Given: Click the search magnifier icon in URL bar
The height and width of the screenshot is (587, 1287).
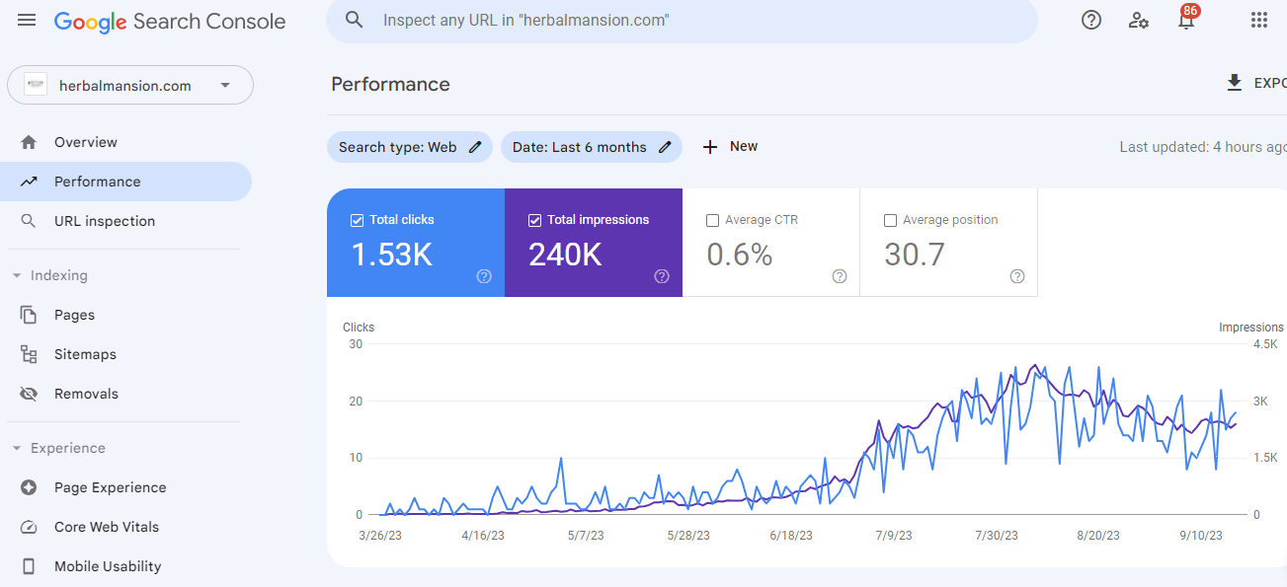Looking at the screenshot, I should [x=355, y=20].
